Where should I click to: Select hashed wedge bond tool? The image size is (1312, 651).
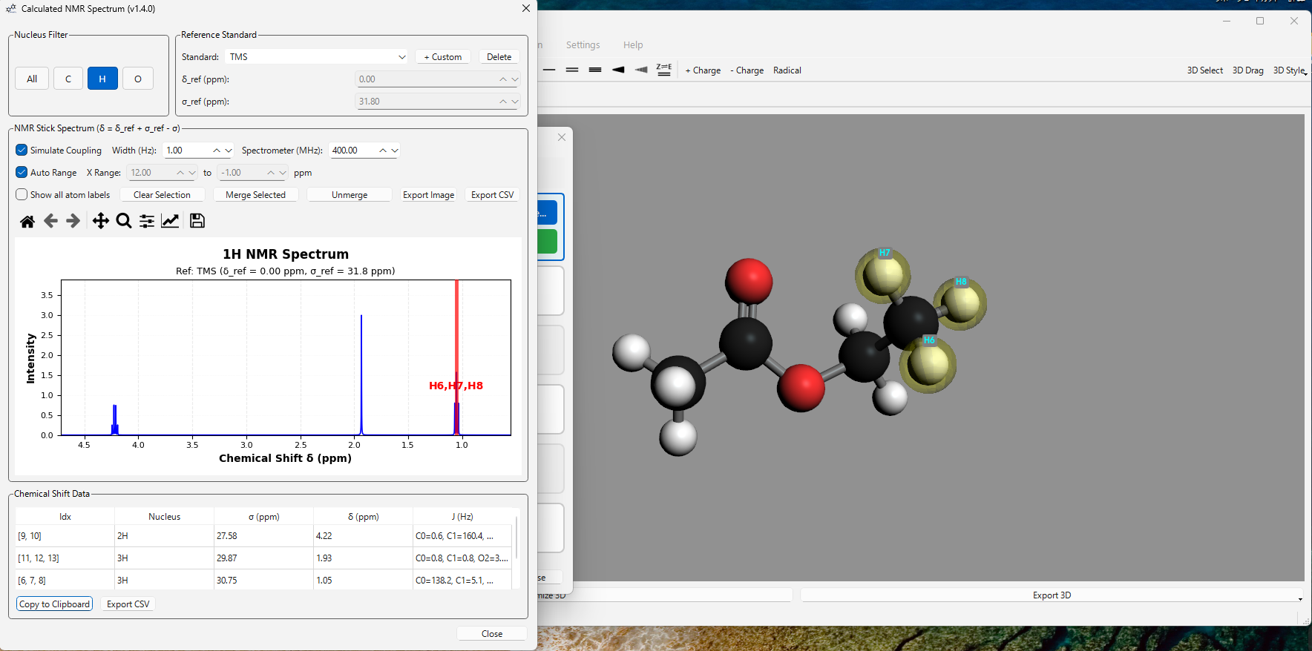tap(641, 70)
